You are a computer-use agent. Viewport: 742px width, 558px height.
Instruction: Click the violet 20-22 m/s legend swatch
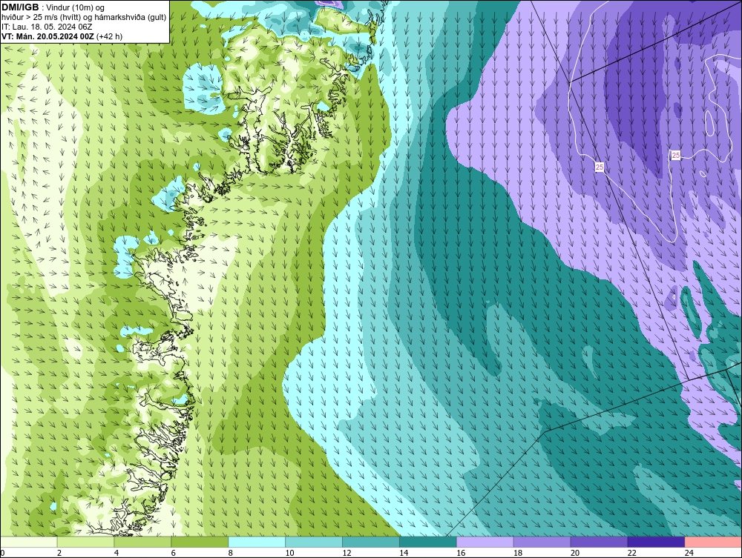(599, 542)
